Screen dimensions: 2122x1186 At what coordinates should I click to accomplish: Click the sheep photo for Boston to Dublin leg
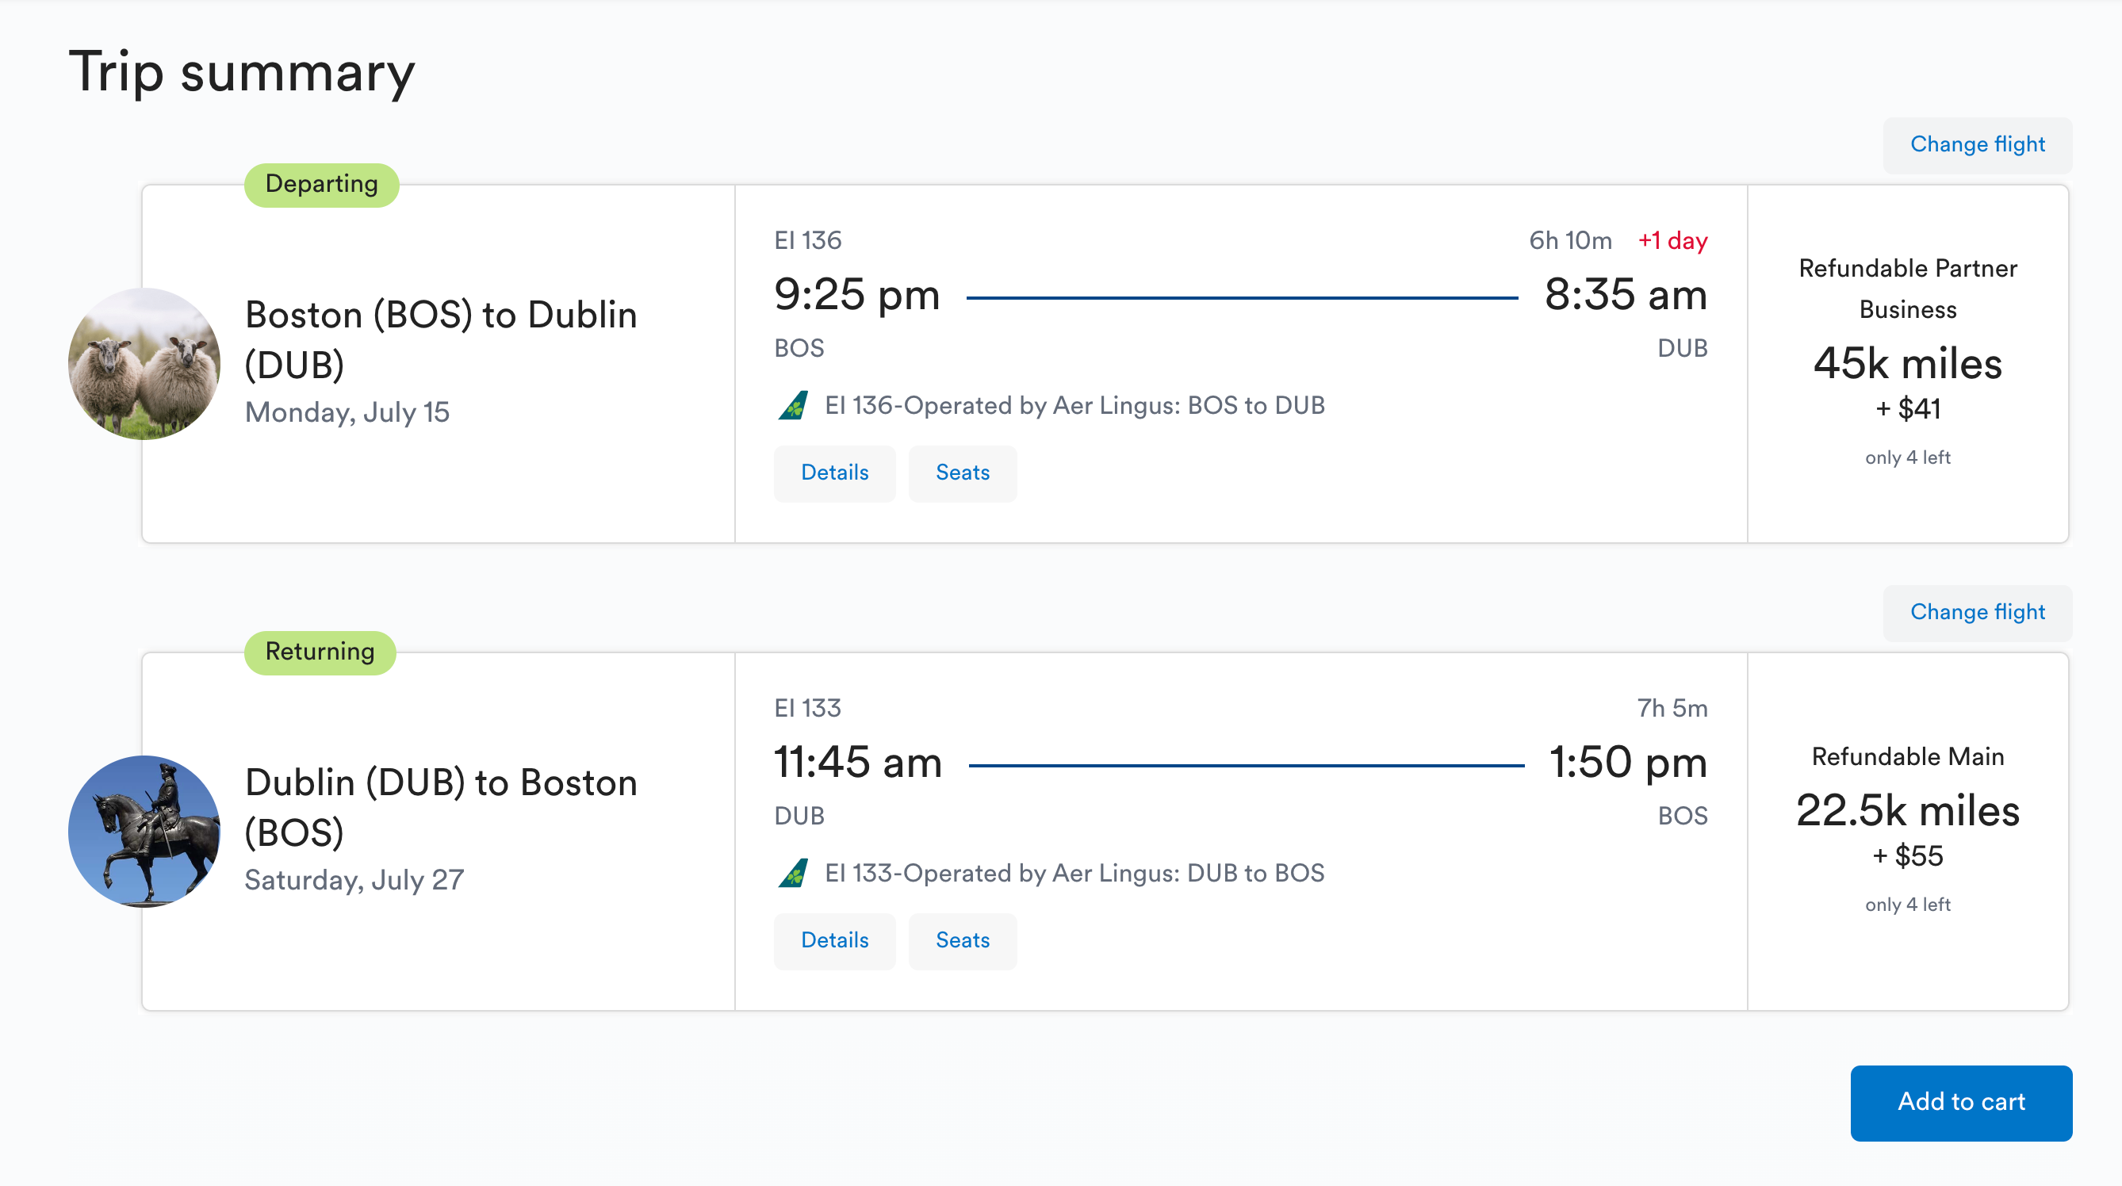coord(144,362)
